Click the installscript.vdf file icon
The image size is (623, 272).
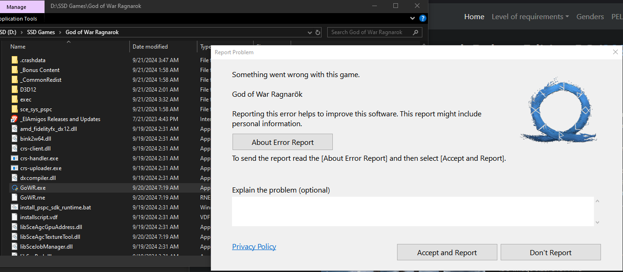coord(14,217)
